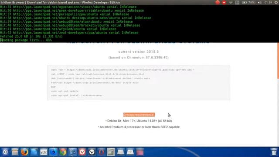This screenshot has height=157, width=279.
Task: Launch the orange Firefox icon in the taskbar
Action: (24, 152)
